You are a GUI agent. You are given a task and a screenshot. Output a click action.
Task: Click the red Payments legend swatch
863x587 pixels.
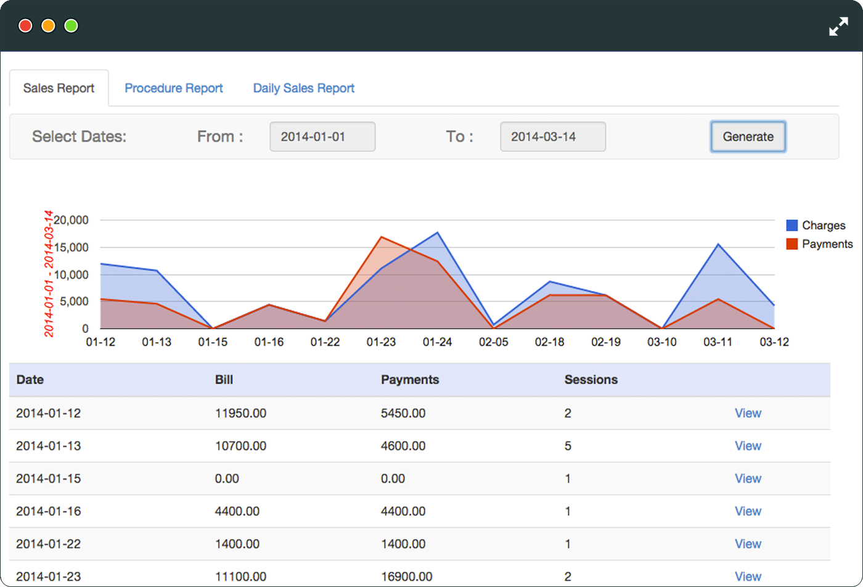point(792,244)
